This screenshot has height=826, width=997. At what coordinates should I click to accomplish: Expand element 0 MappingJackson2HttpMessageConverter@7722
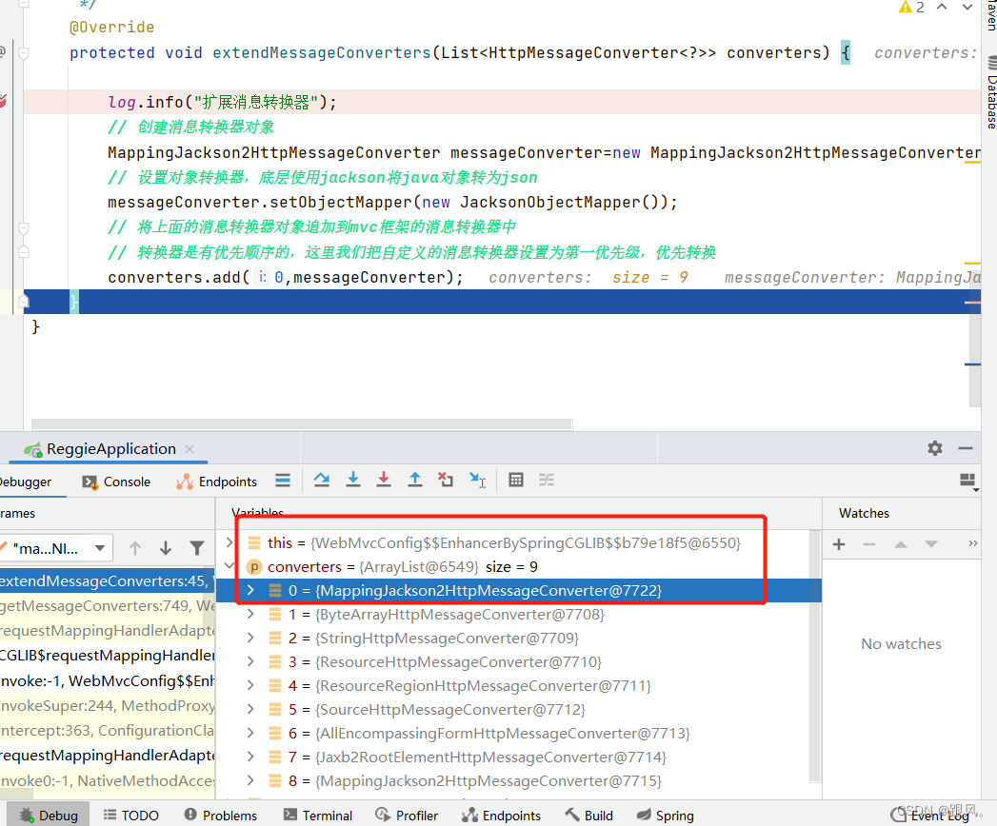tap(250, 590)
